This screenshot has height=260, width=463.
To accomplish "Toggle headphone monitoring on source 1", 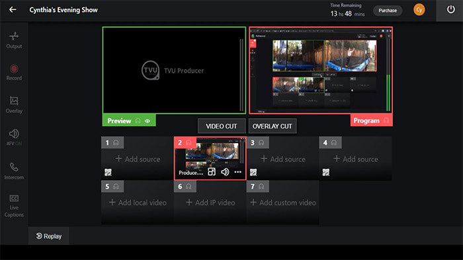I will pos(116,143).
